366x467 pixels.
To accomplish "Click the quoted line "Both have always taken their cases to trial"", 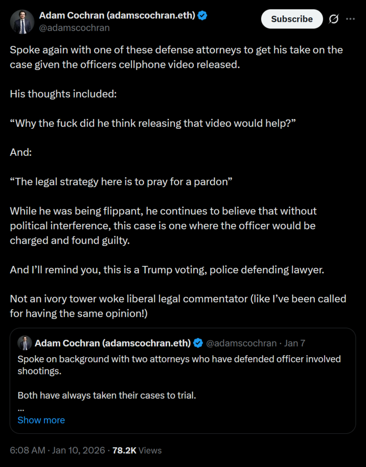I will click(107, 395).
